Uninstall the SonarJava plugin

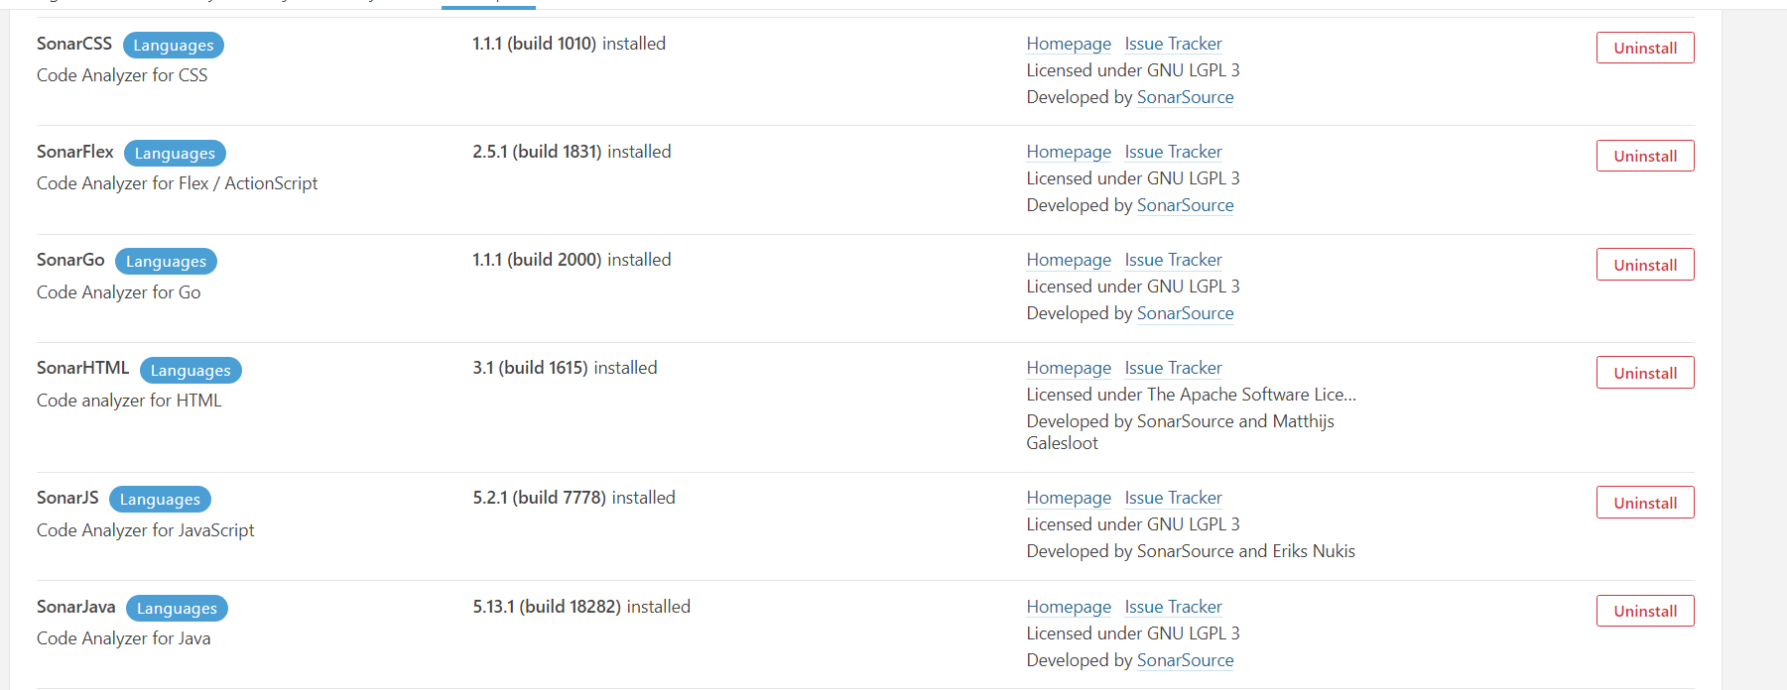(1644, 611)
